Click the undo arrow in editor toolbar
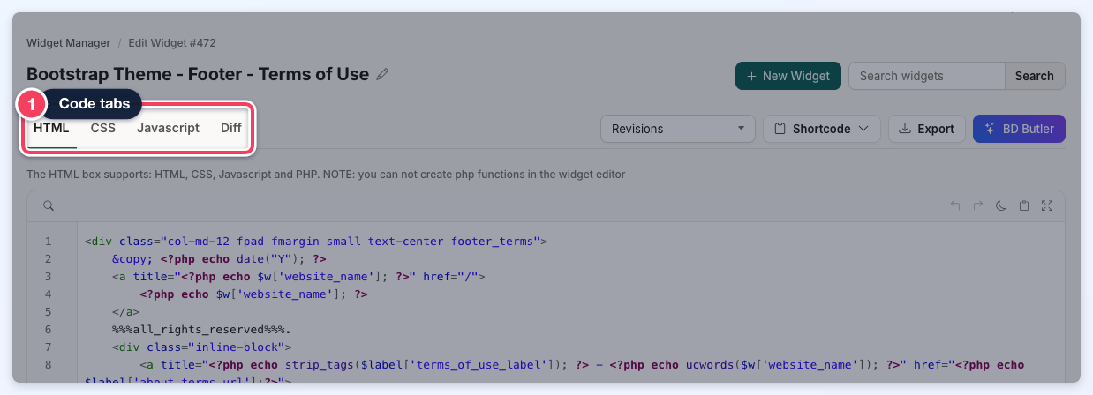The width and height of the screenshot is (1093, 395). click(955, 205)
